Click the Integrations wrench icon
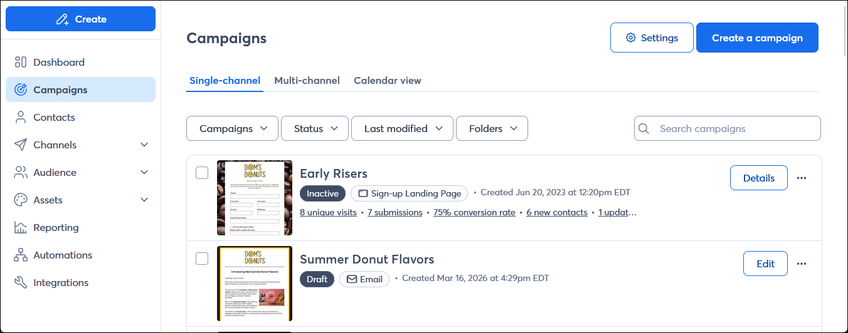Viewport: 848px width, 333px height. pyautogui.click(x=21, y=282)
